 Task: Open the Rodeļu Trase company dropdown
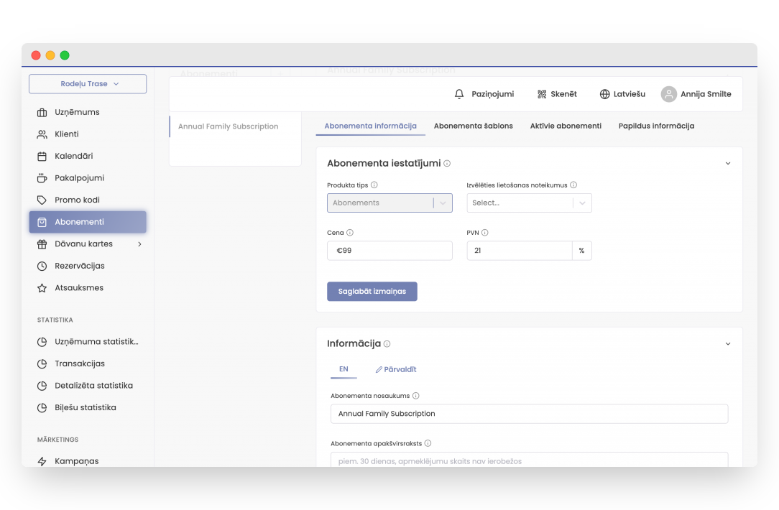[88, 84]
